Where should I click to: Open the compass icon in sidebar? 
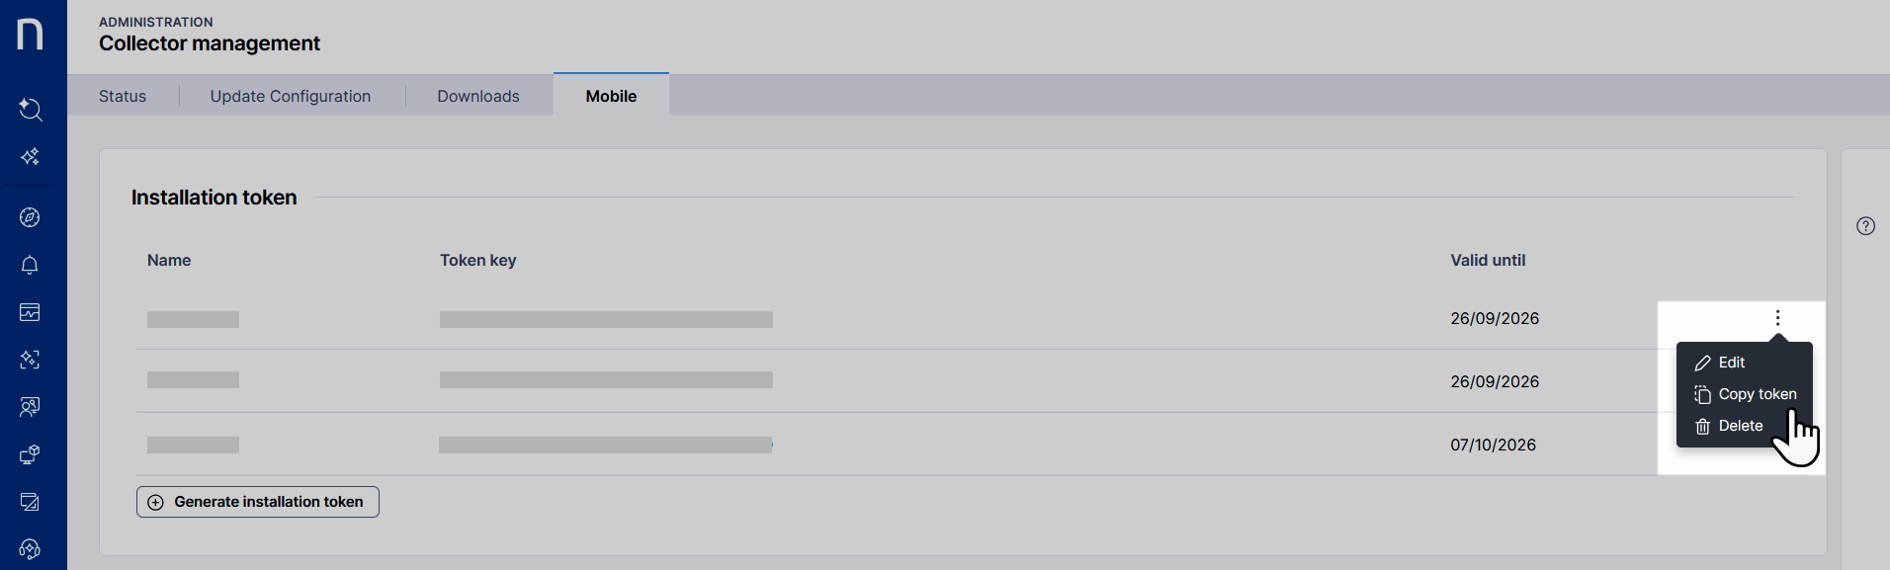[31, 217]
